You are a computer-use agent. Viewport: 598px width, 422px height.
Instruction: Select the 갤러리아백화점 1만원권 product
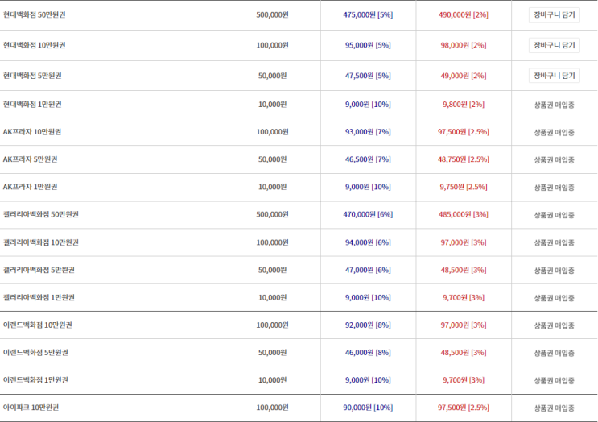pyautogui.click(x=39, y=298)
